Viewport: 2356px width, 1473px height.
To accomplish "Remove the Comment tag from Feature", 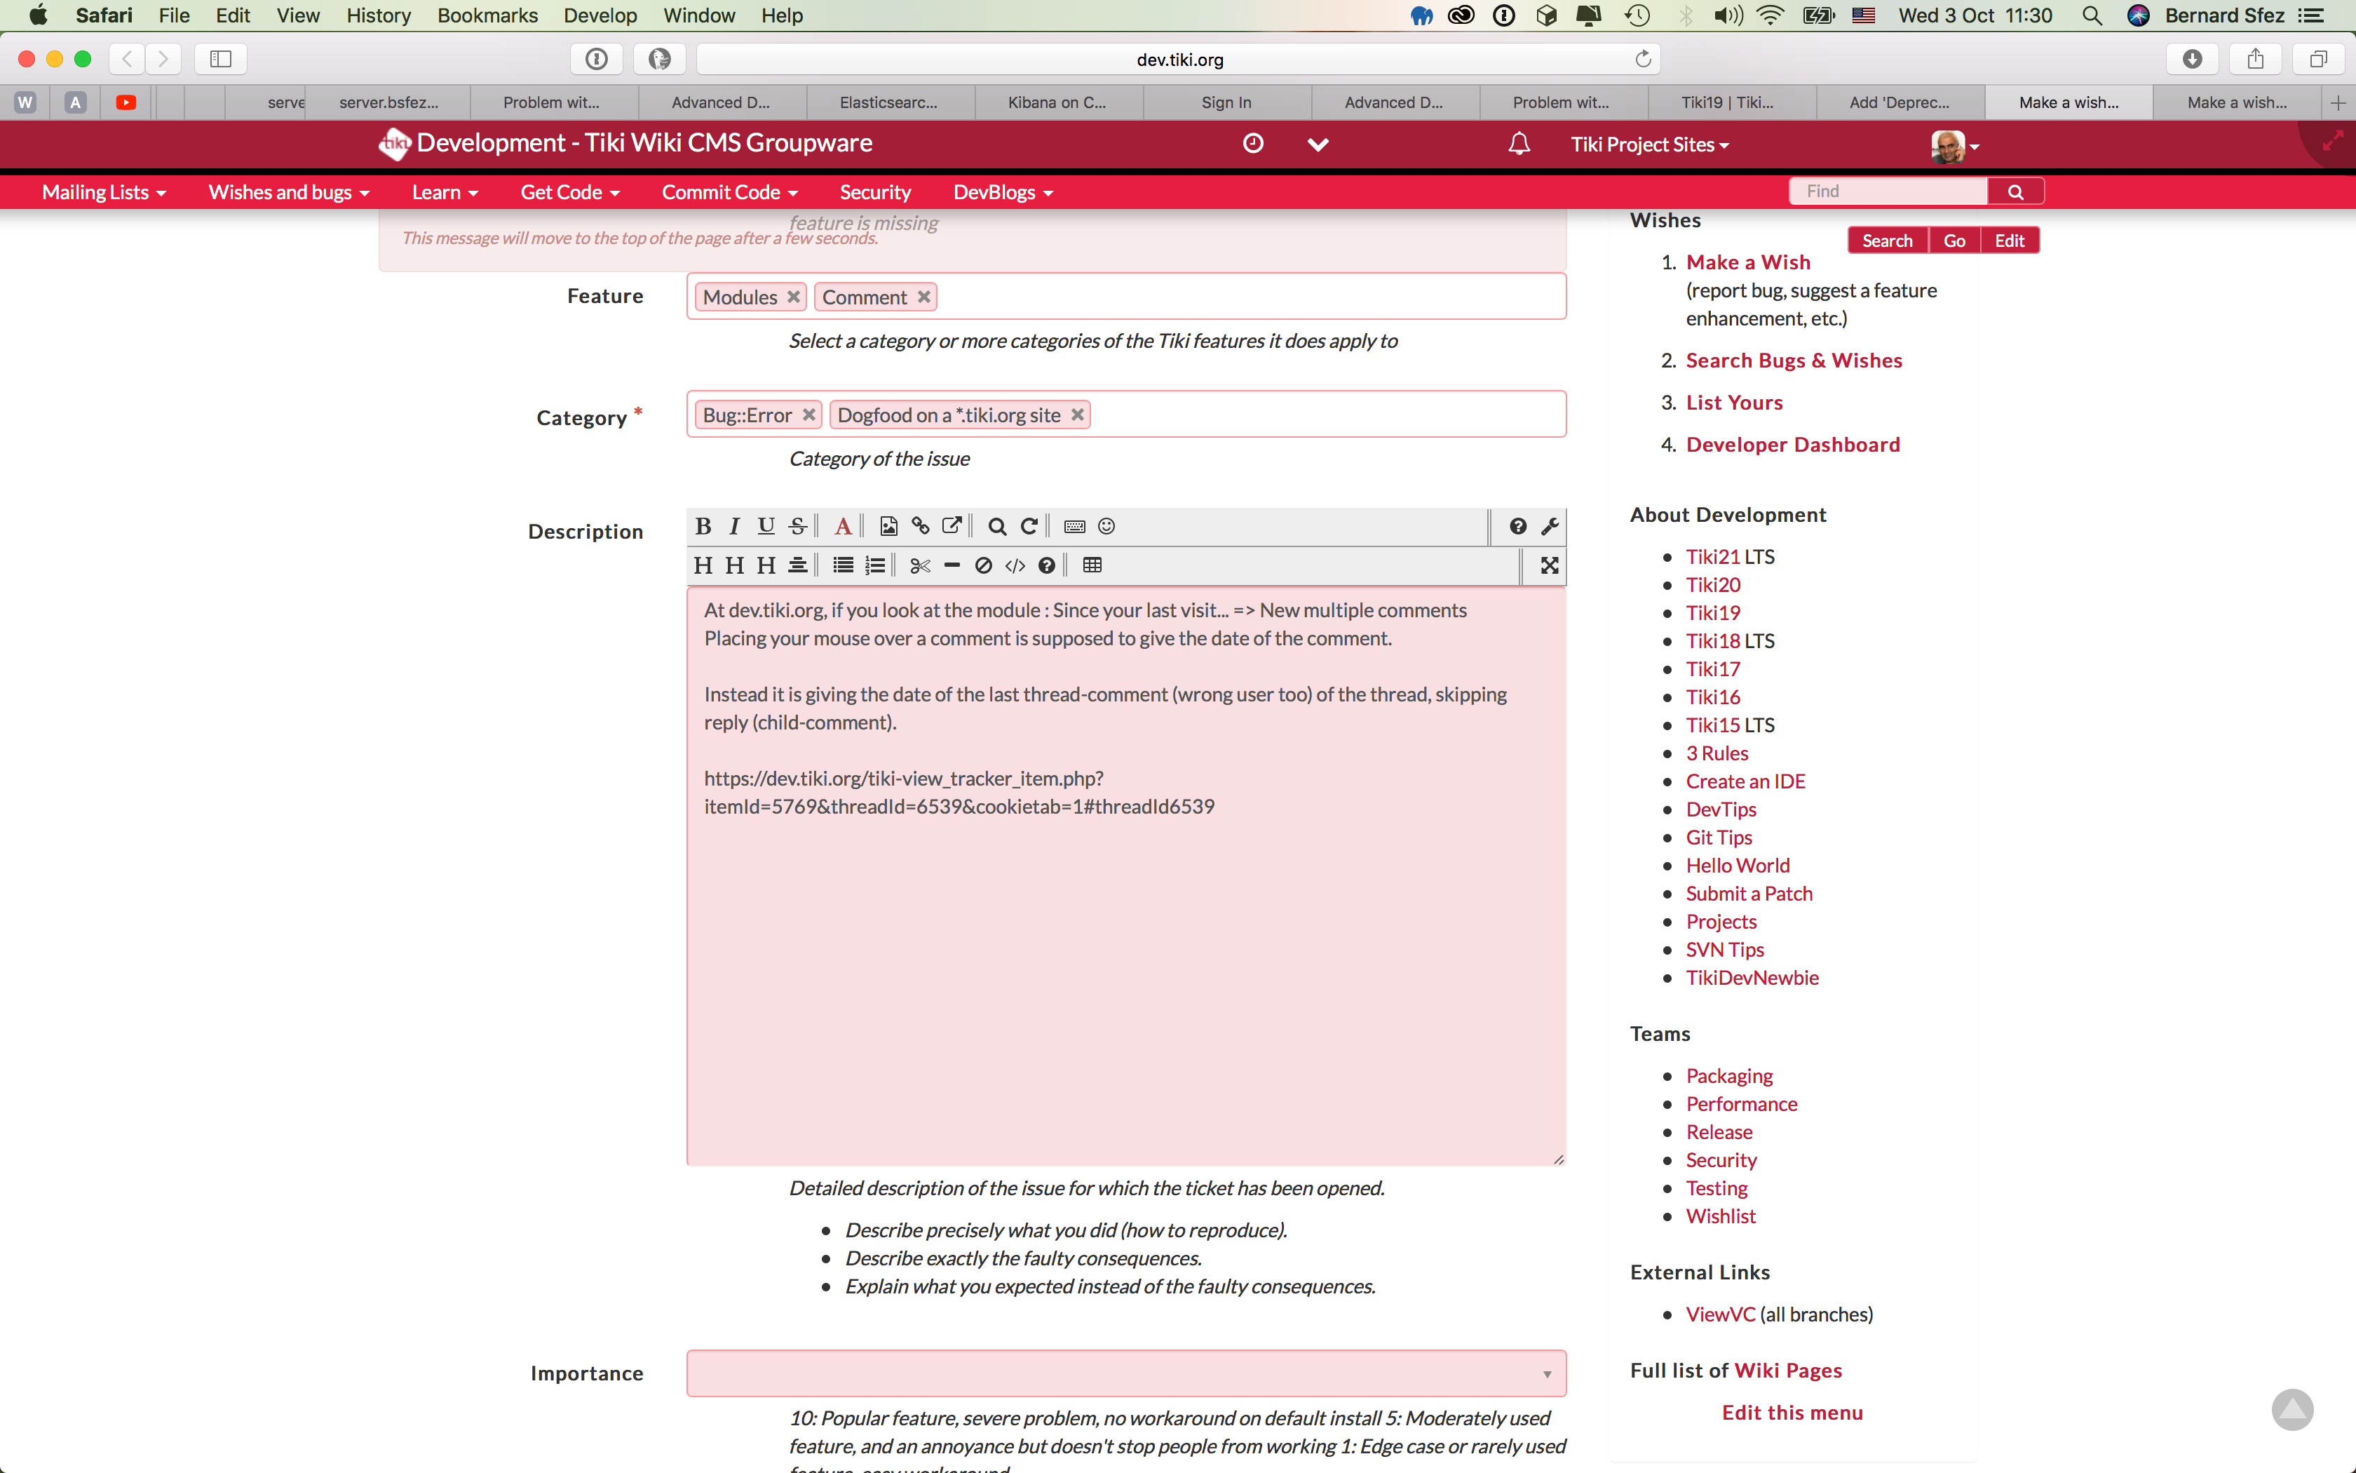I will (x=924, y=296).
